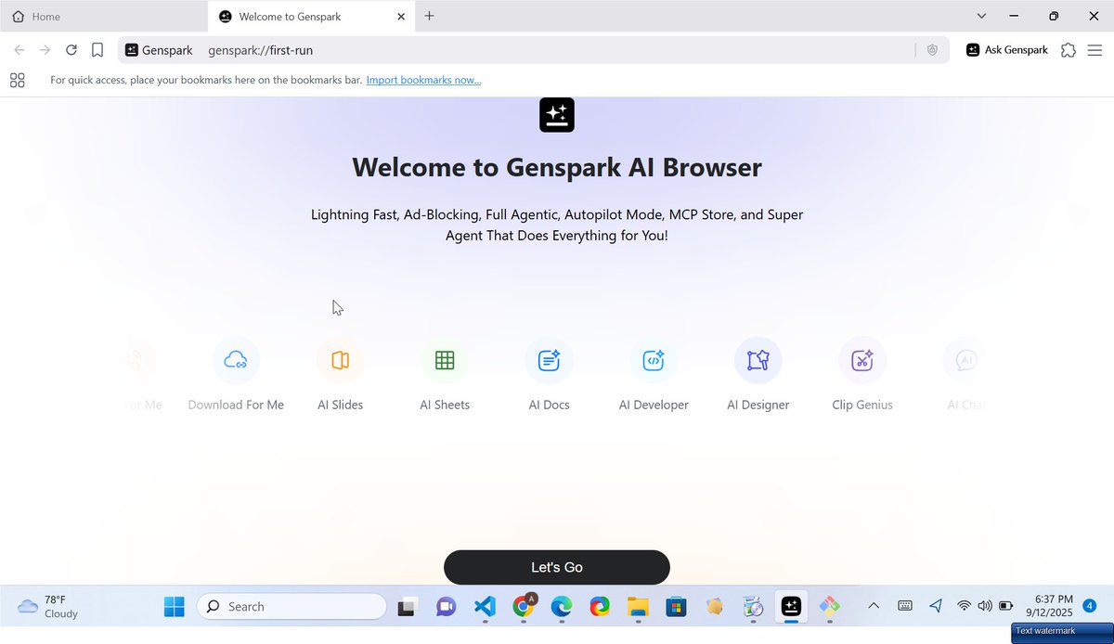Close the Welcome to Genspark tab
This screenshot has height=644, width=1114.
point(401,17)
